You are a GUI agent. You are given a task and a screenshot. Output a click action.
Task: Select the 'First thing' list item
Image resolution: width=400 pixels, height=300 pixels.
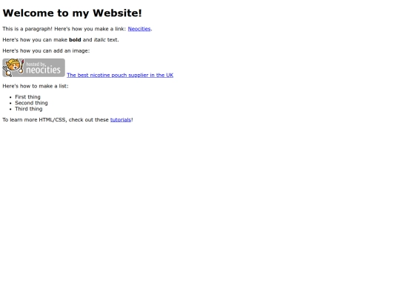(x=27, y=97)
